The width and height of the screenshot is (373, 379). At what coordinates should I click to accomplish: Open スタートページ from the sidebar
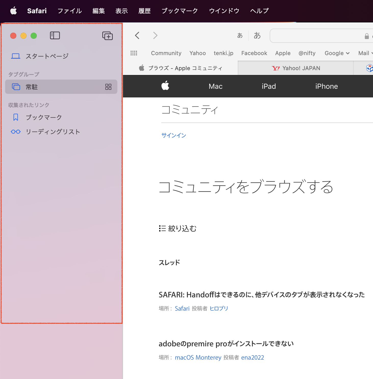tap(47, 56)
